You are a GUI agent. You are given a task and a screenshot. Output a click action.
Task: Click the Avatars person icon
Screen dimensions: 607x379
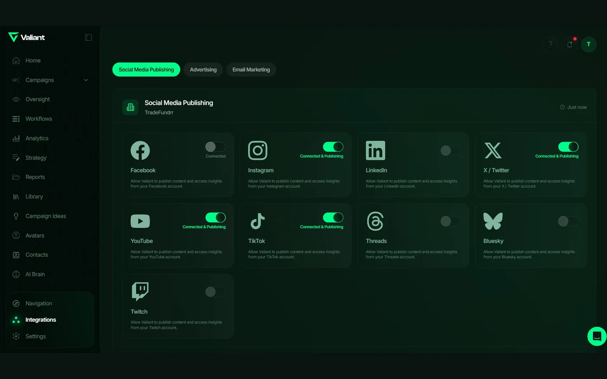click(16, 236)
